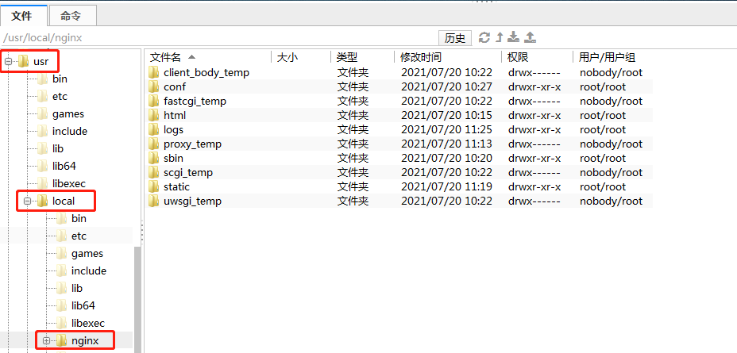This screenshot has height=353, width=737.
Task: Select the proxy_temp file name
Action: pyautogui.click(x=193, y=144)
